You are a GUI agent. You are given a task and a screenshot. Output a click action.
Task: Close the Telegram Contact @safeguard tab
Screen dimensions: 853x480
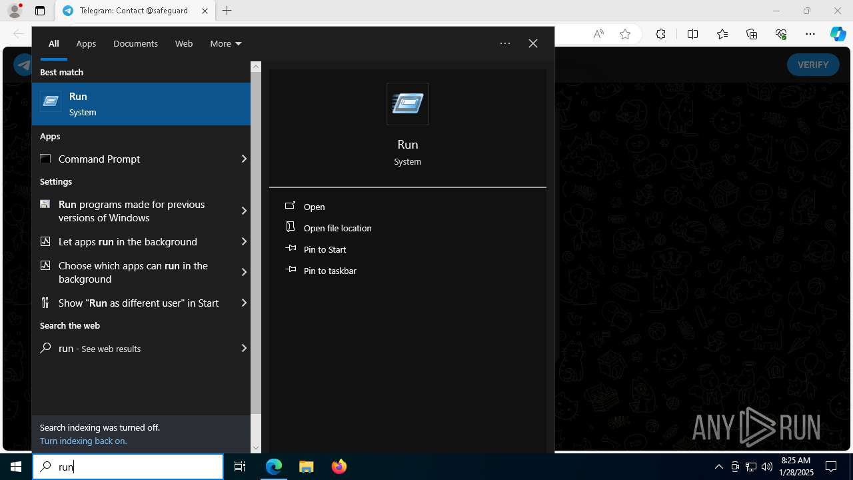point(205,11)
